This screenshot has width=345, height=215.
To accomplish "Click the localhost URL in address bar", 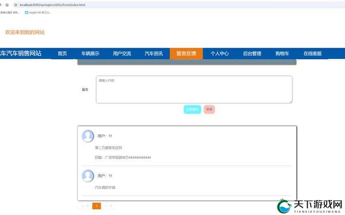I will 52,5.
